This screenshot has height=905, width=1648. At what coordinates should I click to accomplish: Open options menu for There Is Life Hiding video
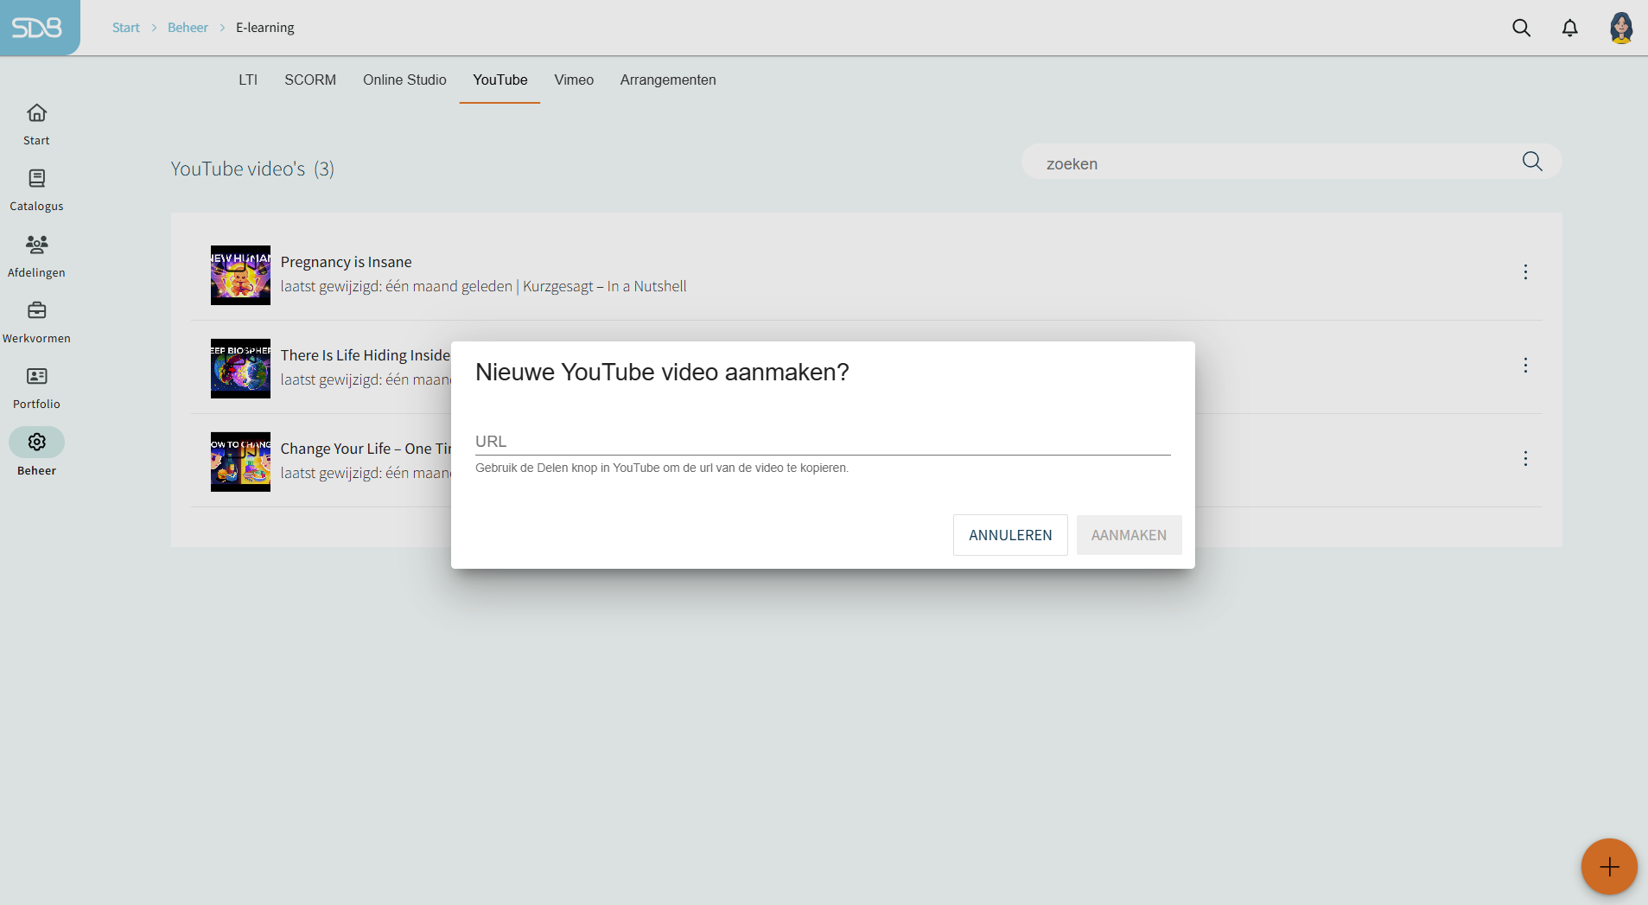coord(1525,366)
